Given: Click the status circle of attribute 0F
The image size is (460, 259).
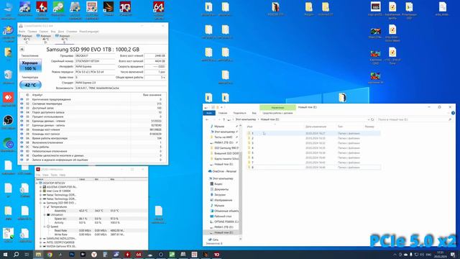Looking at the screenshot, I should tap(22, 160).
